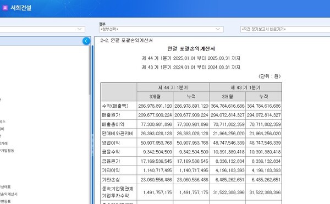Image resolution: width=330 pixels, height=204 pixels.
Task: Click 4,196,183,393 in 제 43 기 3개월 column
Action: tap(230, 170)
